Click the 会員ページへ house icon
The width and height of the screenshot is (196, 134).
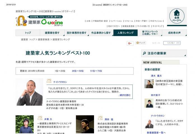pos(177,13)
